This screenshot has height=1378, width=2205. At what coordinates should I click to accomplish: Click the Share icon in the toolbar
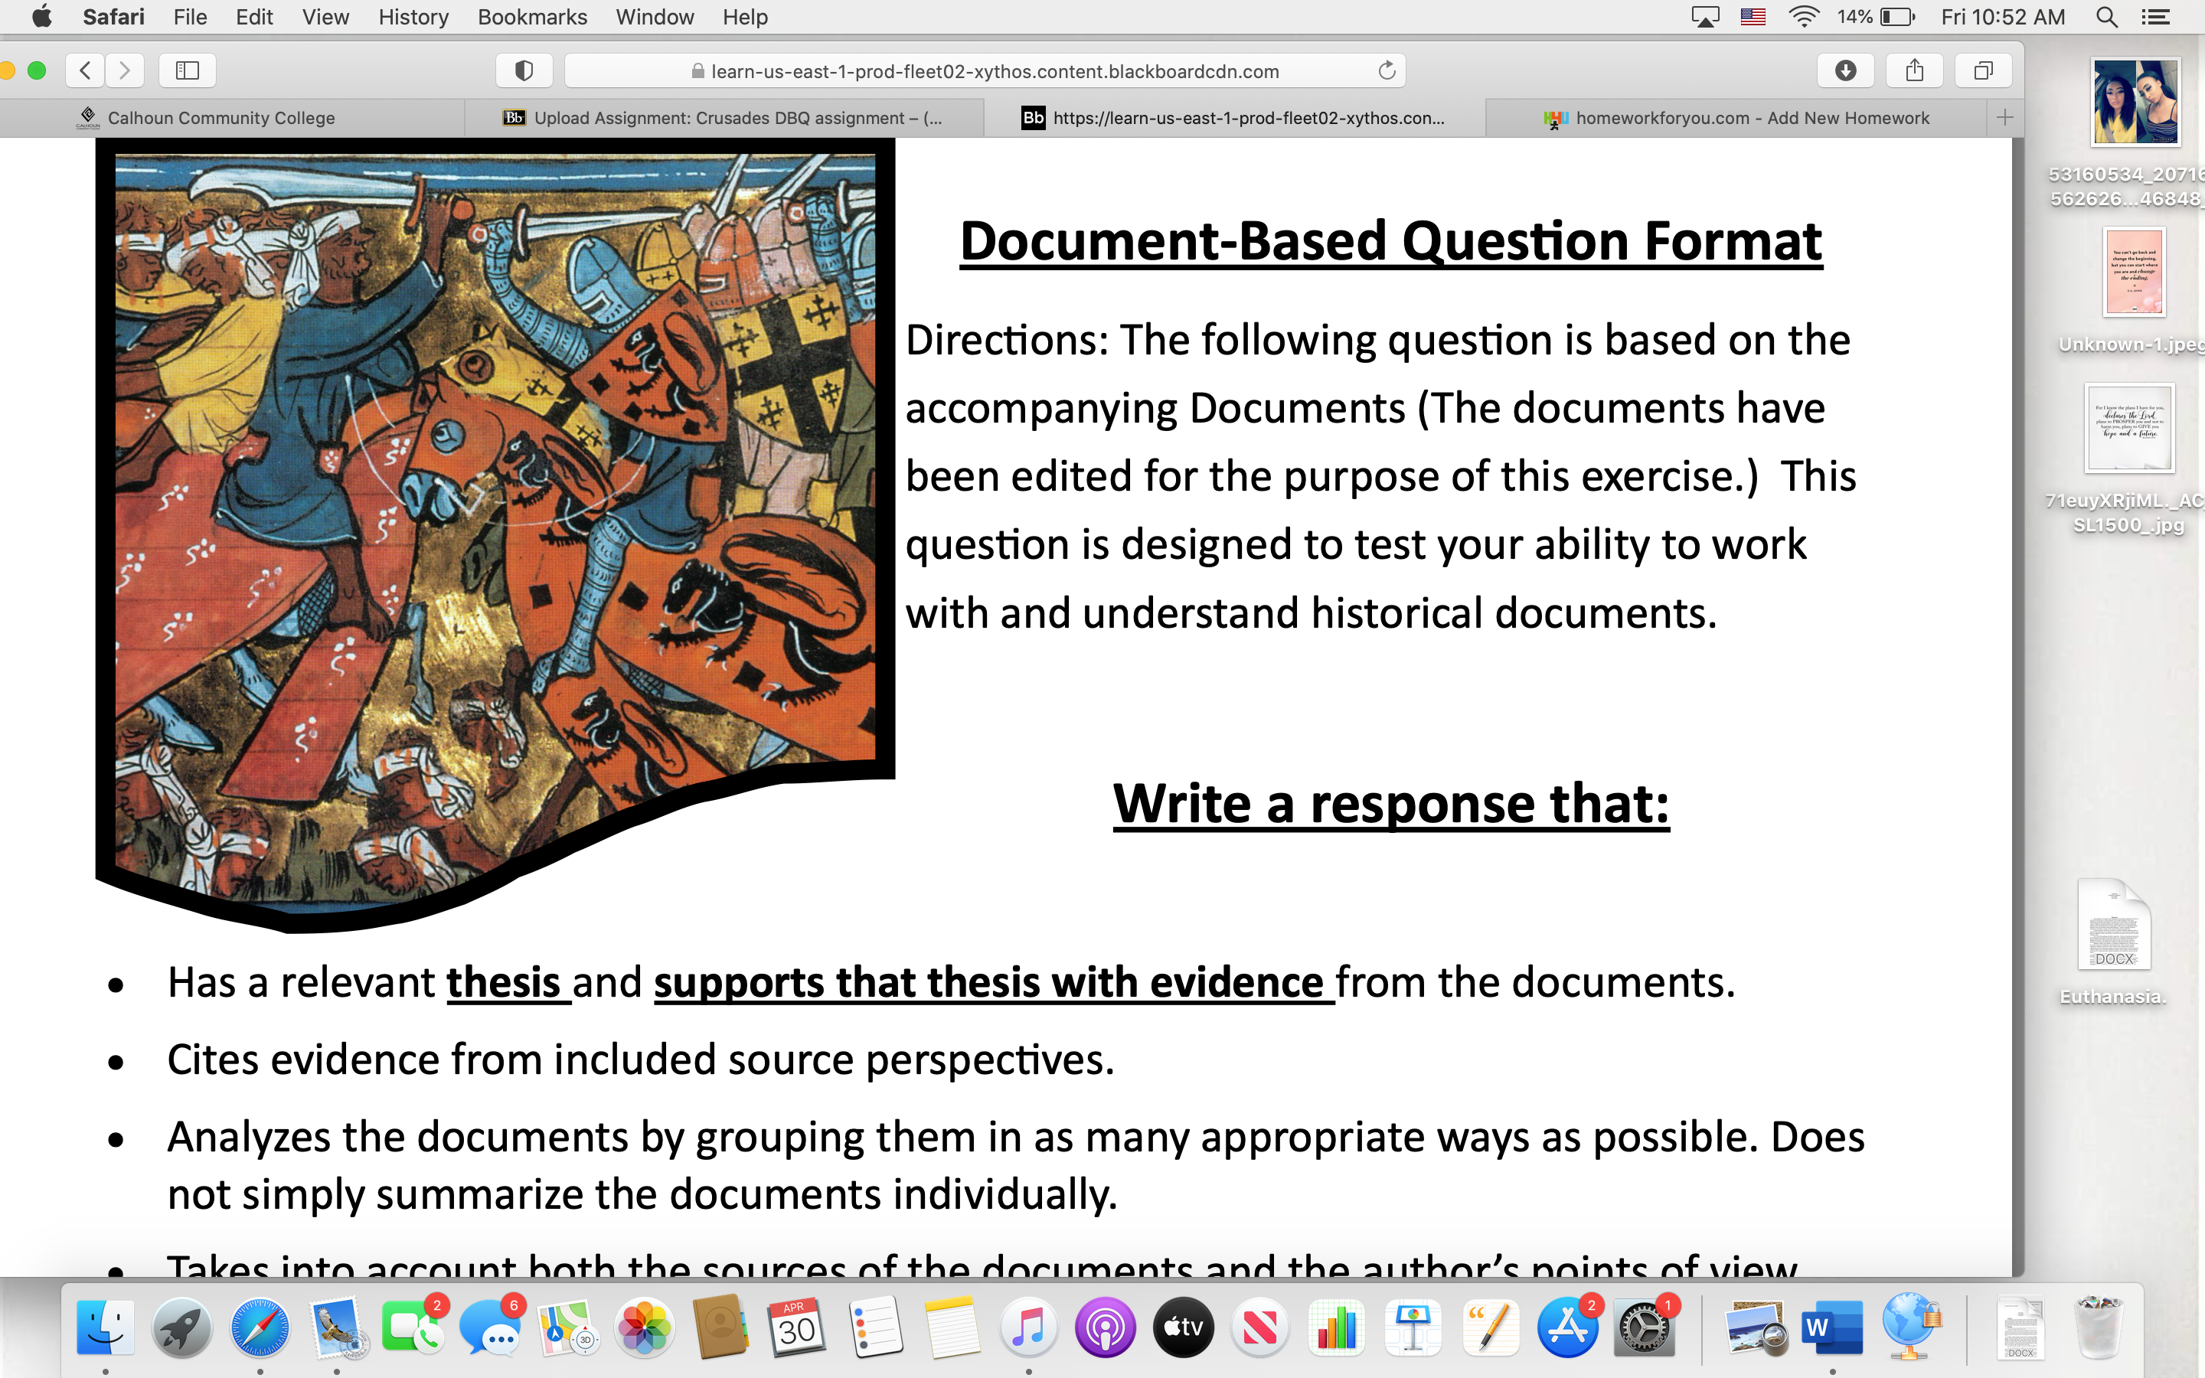[x=1914, y=70]
